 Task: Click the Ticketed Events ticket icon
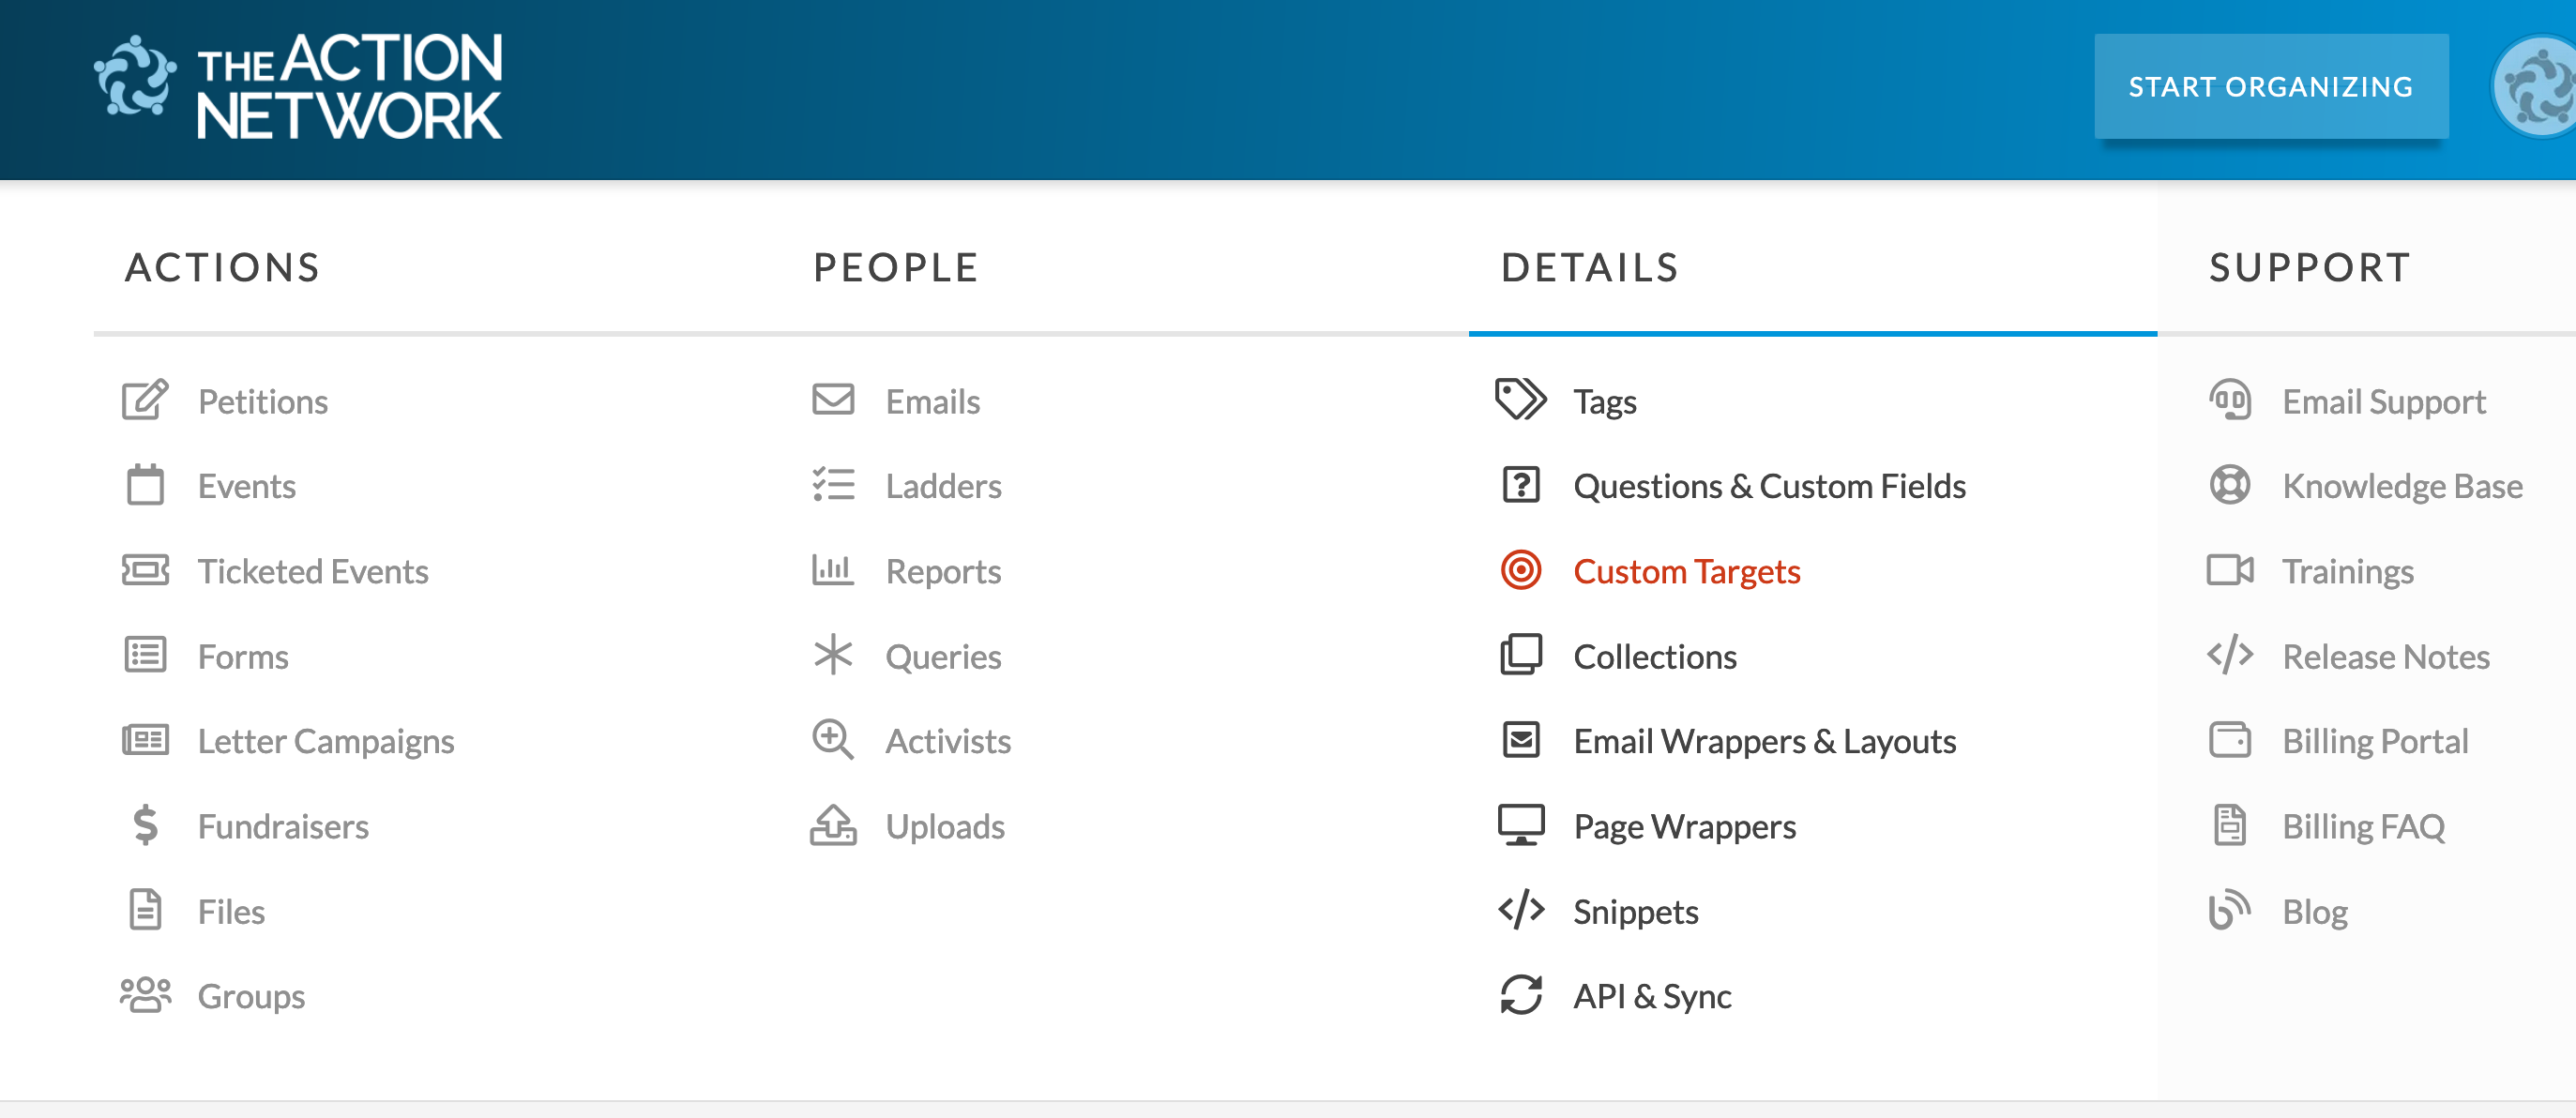tap(145, 571)
